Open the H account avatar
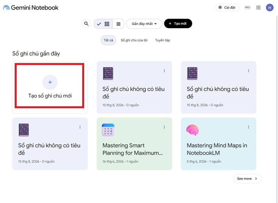This screenshot has height=203, width=278. [x=270, y=8]
